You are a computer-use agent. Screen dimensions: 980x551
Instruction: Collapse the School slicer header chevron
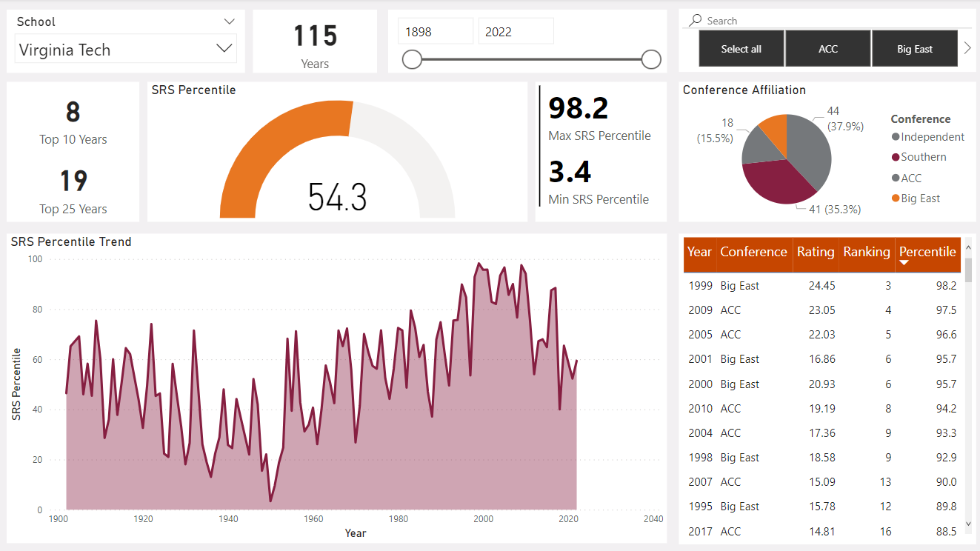point(230,21)
